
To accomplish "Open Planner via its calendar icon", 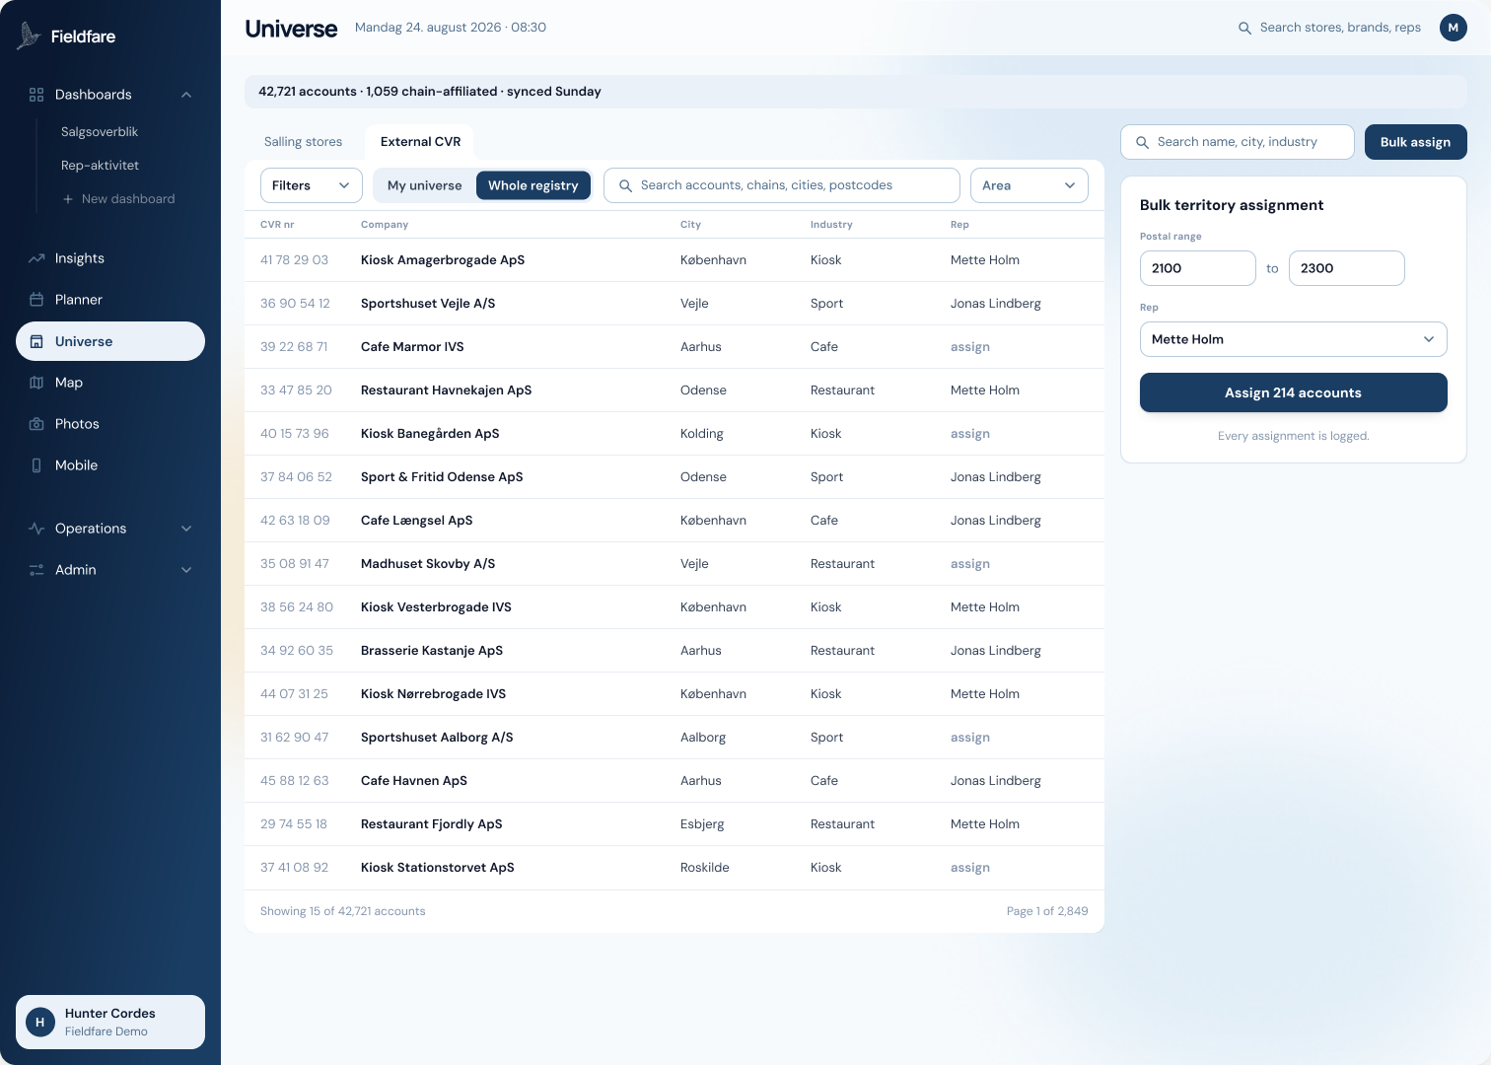I will click(36, 300).
